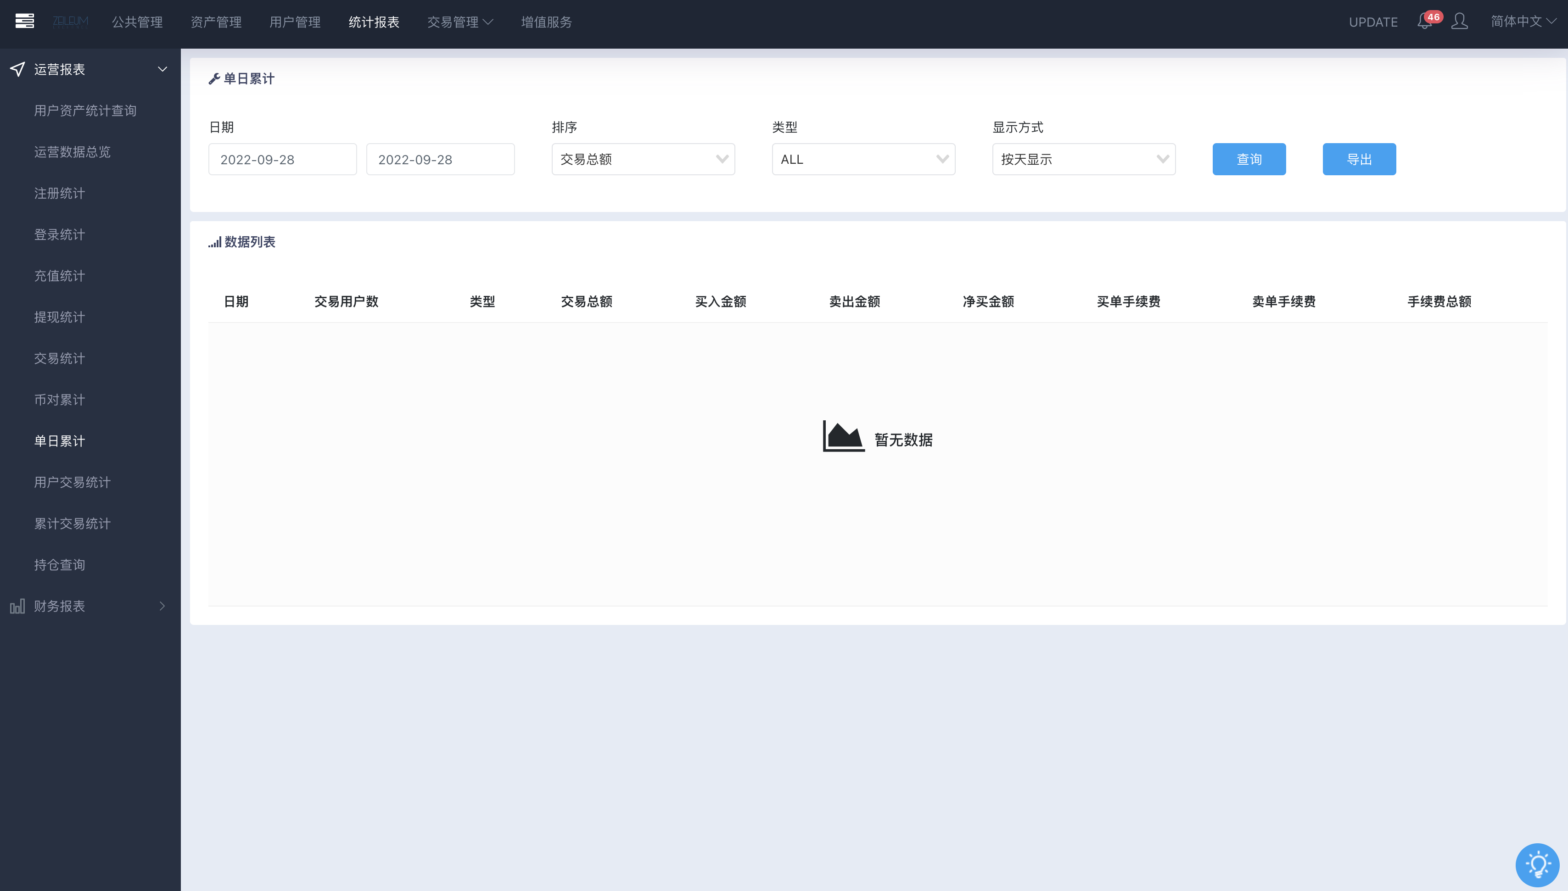Image resolution: width=1568 pixels, height=891 pixels.
Task: Click the 导出 button
Action: click(x=1359, y=159)
